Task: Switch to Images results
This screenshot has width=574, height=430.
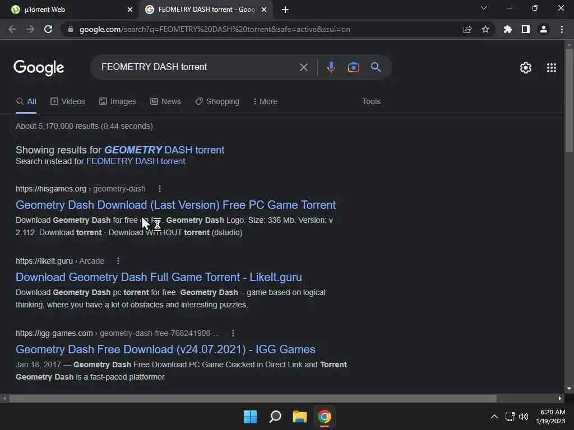Action: click(x=118, y=102)
